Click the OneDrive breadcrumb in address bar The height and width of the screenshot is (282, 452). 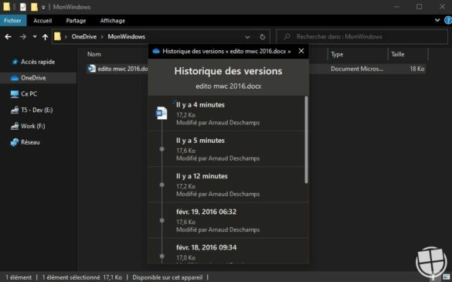84,36
